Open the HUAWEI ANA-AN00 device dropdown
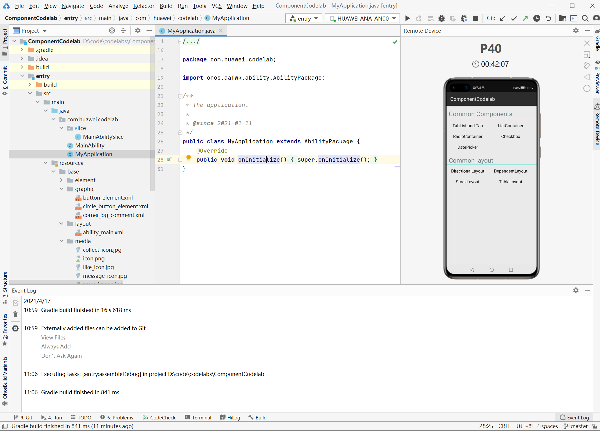Viewport: 600px width, 431px height. pyautogui.click(x=362, y=19)
